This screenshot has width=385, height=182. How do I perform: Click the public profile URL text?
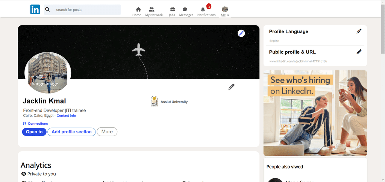(298, 61)
